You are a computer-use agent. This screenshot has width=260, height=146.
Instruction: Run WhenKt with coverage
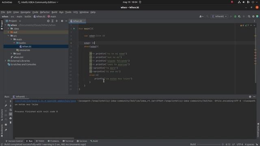[x=239, y=16]
